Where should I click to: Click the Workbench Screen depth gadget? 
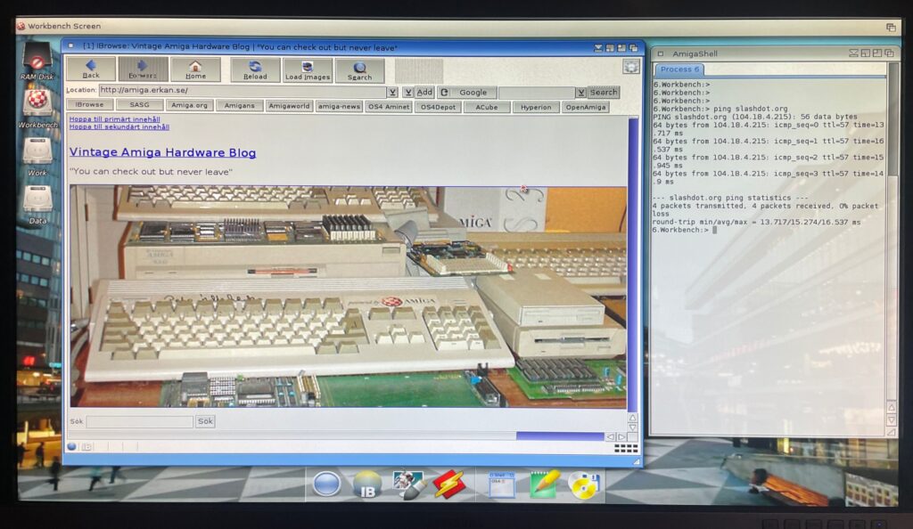pyautogui.click(x=891, y=27)
